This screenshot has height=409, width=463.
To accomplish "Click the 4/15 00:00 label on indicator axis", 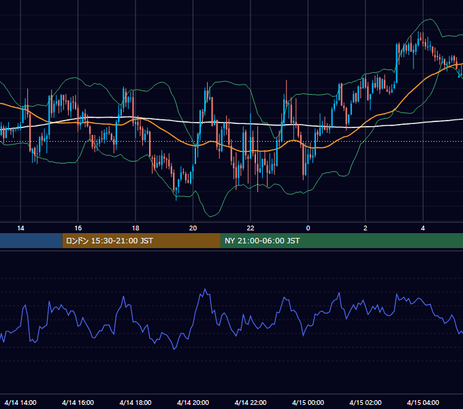I will (308, 402).
